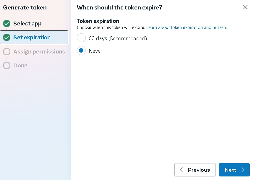Click the Next button text
The width and height of the screenshot is (256, 180).
pos(230,170)
